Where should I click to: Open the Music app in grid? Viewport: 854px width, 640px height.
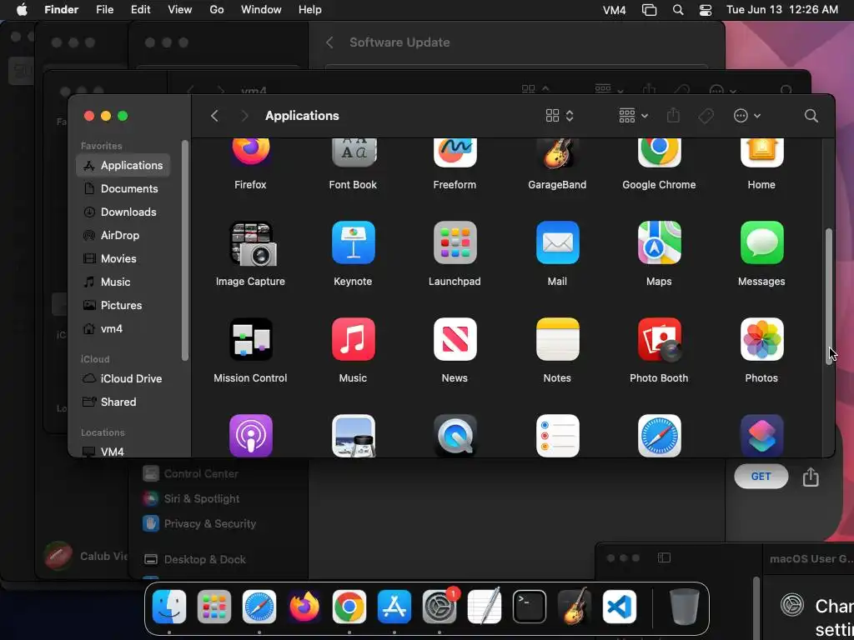pyautogui.click(x=354, y=339)
